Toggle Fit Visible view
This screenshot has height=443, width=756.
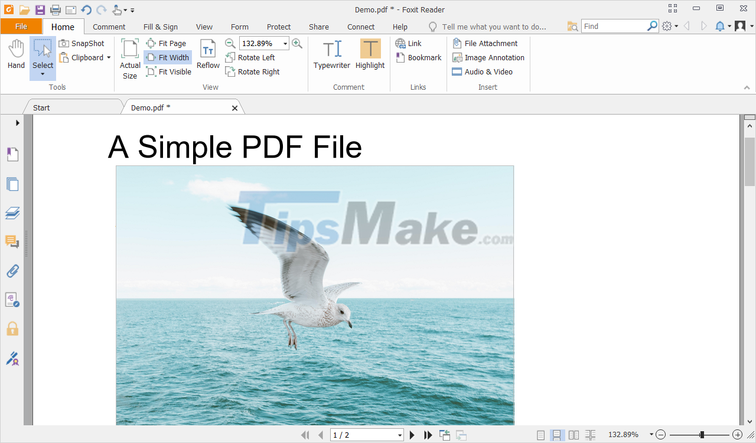(x=169, y=71)
